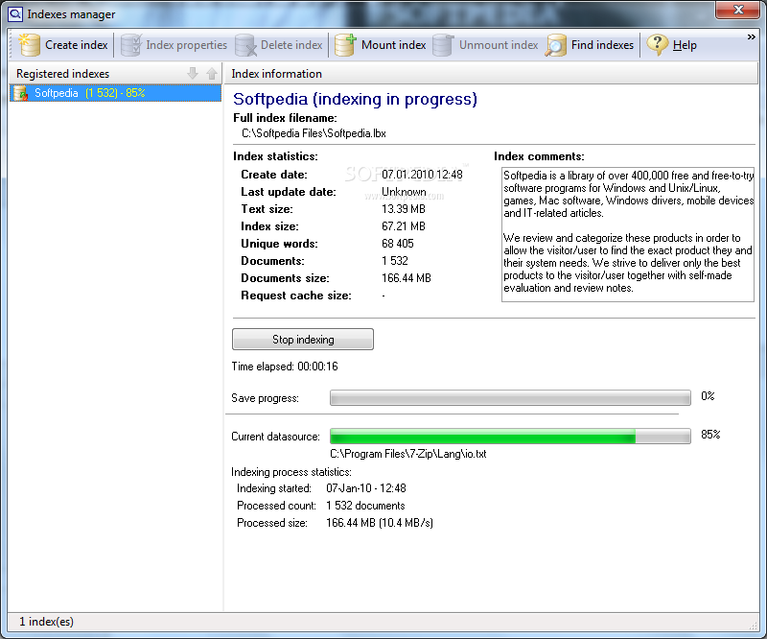Click the C:\Program Files\7-Zip\Lang\io.txt path

pos(408,454)
